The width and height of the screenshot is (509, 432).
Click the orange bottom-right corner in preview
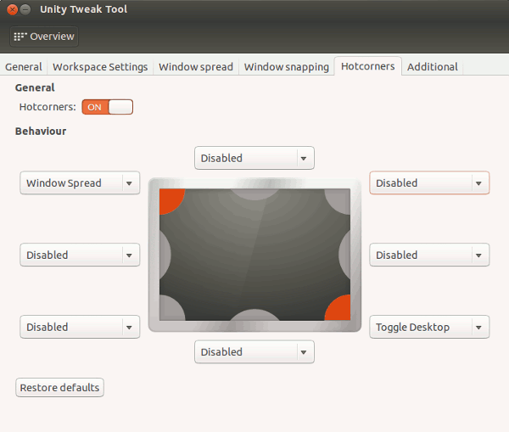[x=339, y=309]
